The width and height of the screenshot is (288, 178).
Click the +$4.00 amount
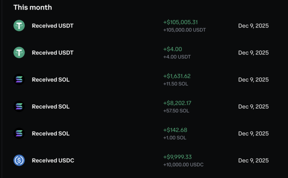(x=172, y=49)
